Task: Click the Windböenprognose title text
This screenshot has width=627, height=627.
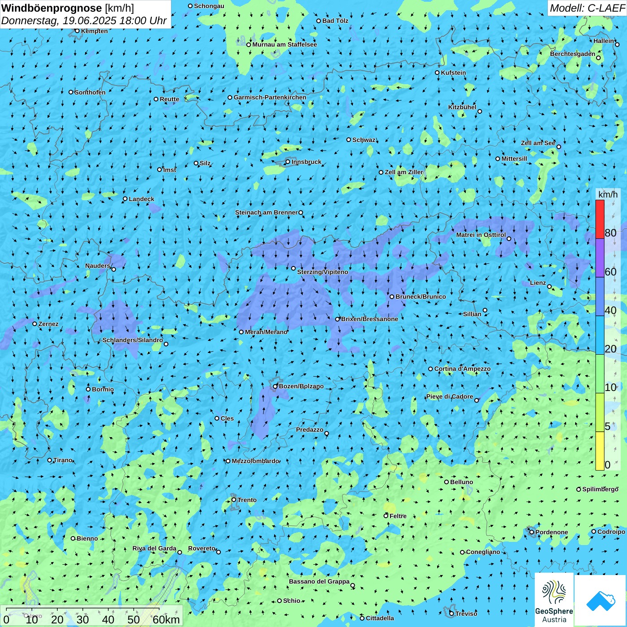Action: [52, 8]
